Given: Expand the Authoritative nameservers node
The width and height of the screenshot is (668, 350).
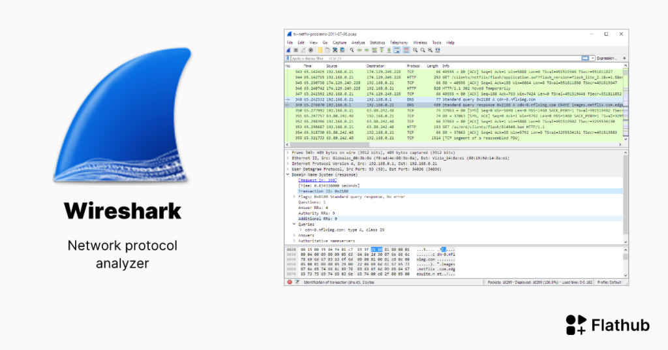Looking at the screenshot, I should pos(294,241).
